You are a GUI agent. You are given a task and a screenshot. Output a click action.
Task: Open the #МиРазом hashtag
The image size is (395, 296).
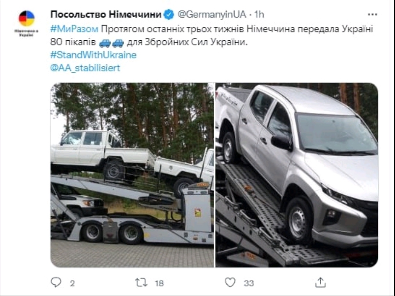coord(74,29)
